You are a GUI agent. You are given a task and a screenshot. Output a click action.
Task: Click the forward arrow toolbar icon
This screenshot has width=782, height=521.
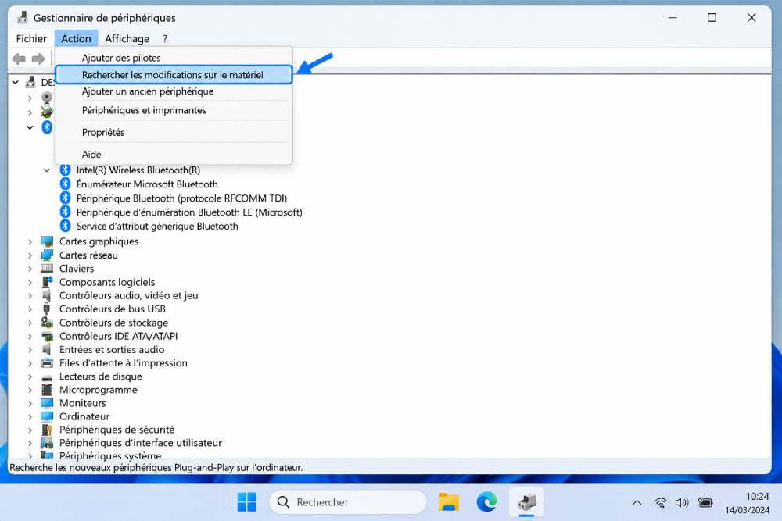click(38, 59)
